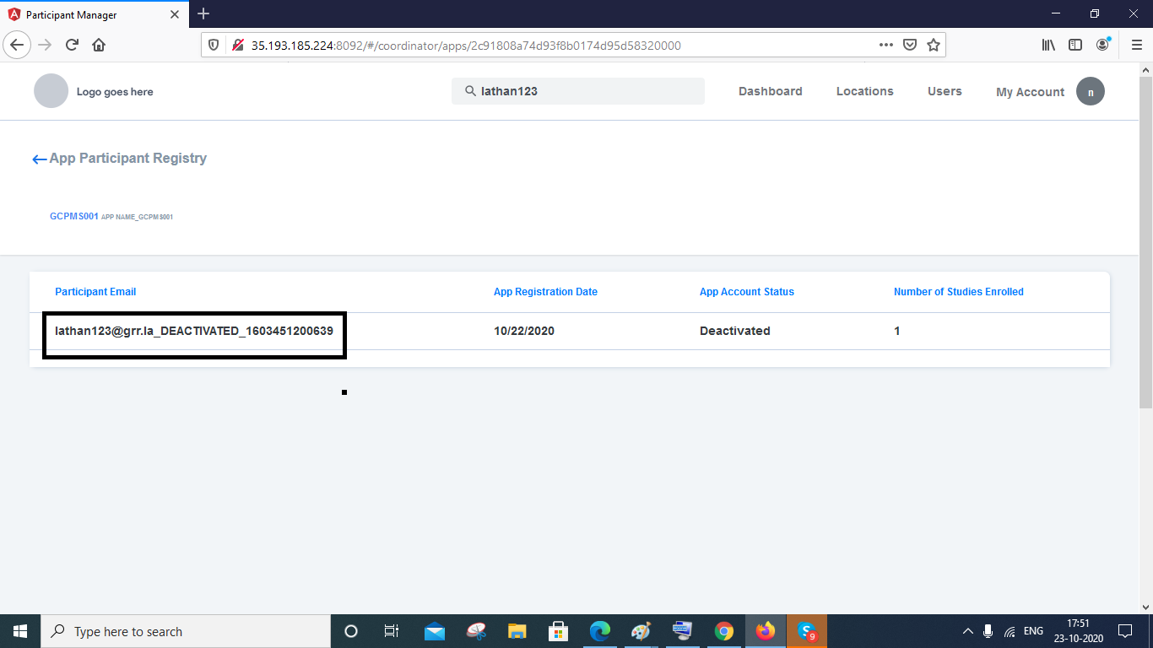Screen dimensions: 1153x648
Task: Open Save to Pocket toggle in address bar
Action: pyautogui.click(x=910, y=45)
